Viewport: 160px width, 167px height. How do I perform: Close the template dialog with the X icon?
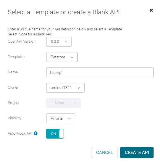tap(151, 10)
